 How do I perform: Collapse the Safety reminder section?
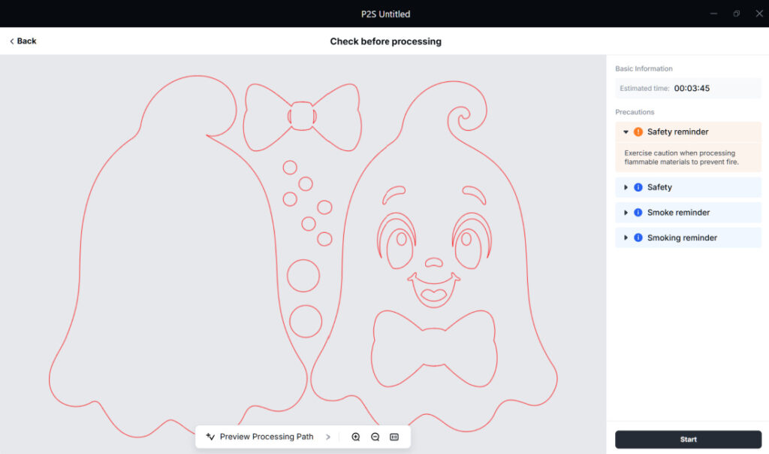point(626,132)
